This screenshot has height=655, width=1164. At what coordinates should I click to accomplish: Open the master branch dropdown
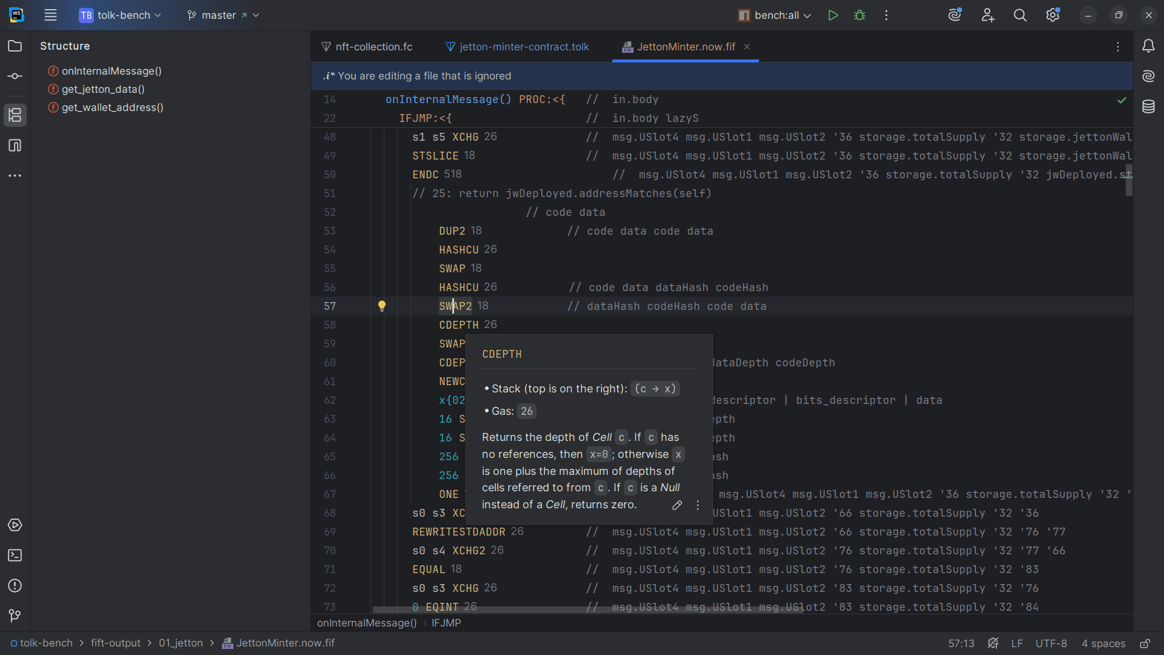point(223,15)
